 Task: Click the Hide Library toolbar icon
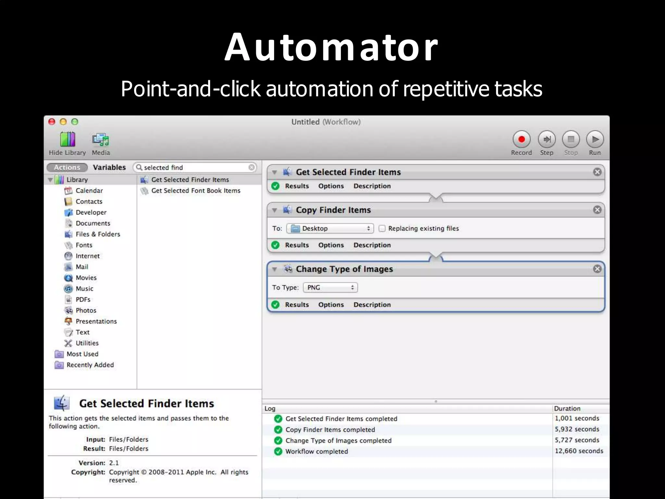click(x=68, y=140)
